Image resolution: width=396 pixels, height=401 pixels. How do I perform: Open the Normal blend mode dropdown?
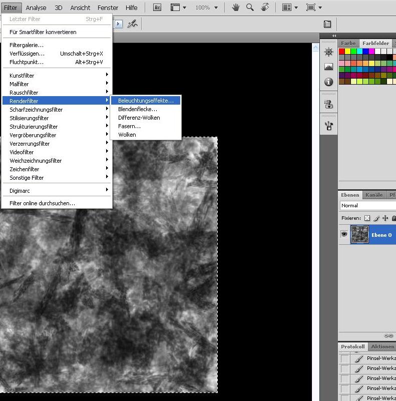[368, 205]
